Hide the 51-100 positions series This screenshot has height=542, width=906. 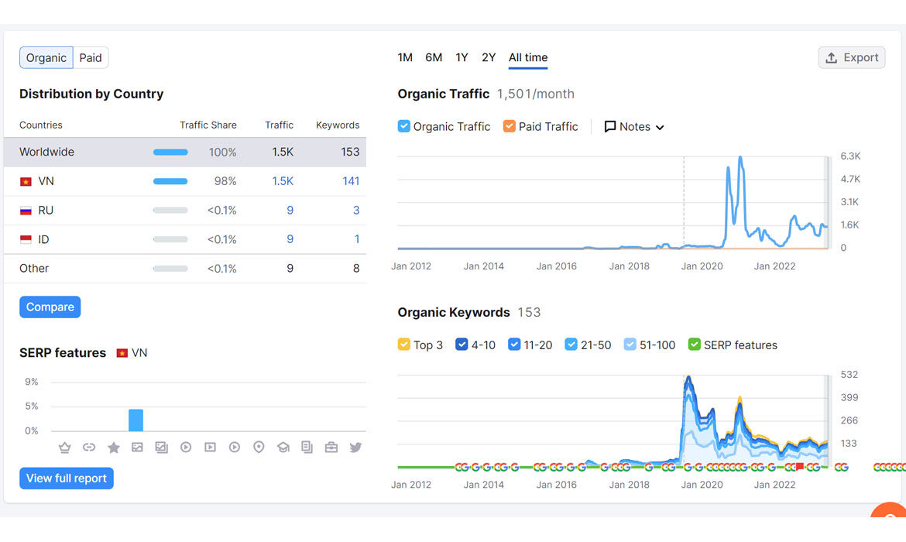pyautogui.click(x=630, y=345)
